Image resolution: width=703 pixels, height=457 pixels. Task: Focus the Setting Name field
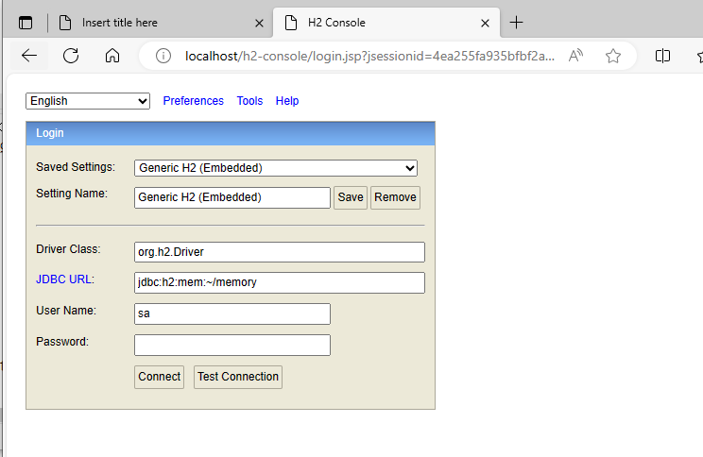(232, 197)
